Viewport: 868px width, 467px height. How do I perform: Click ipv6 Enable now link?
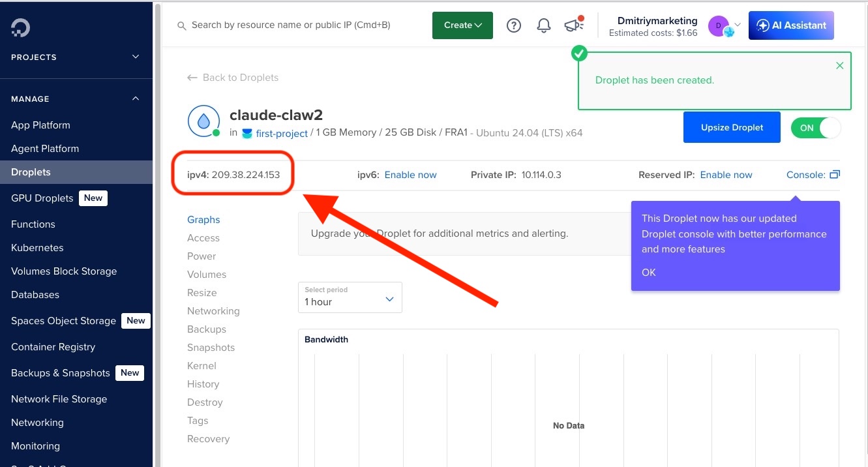(x=411, y=175)
